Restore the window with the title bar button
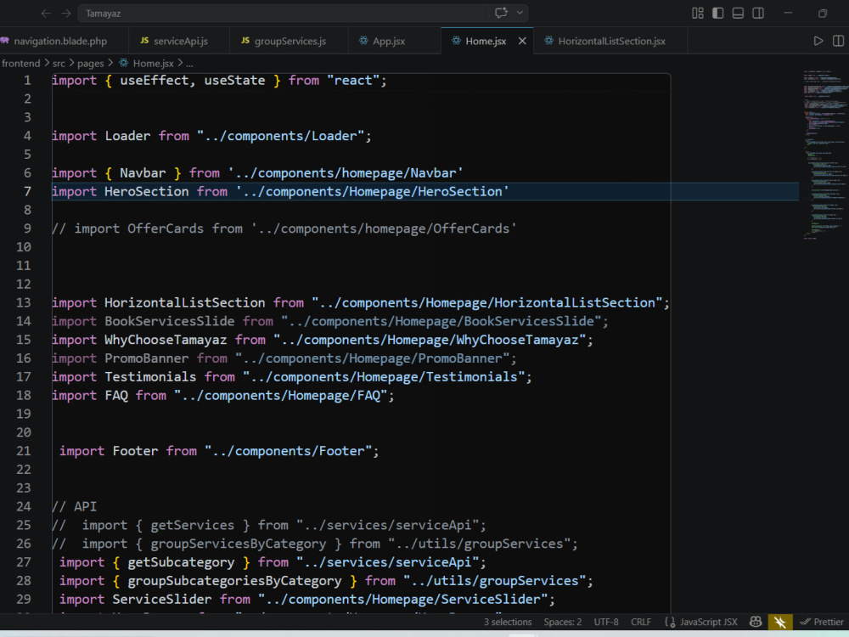 pos(823,13)
